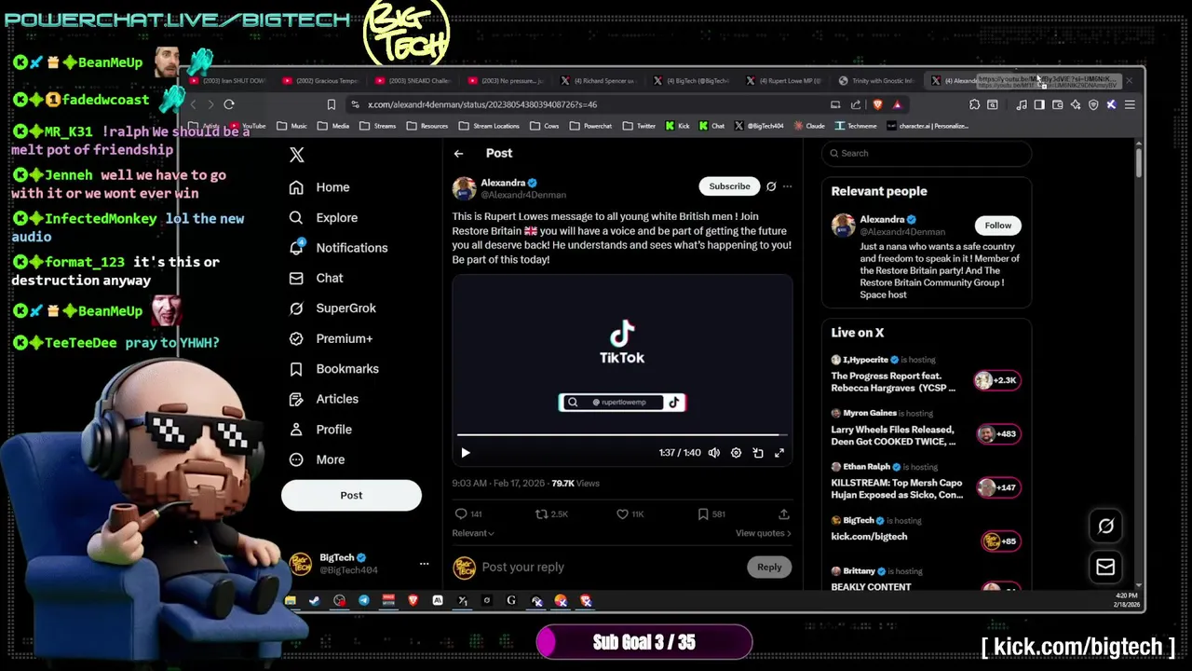Open the Streams bookmarks folder
The image size is (1192, 671).
(378, 126)
